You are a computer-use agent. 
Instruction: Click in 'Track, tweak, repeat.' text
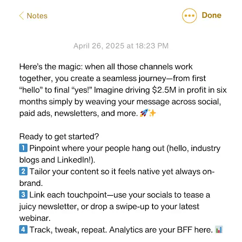pos(68,230)
